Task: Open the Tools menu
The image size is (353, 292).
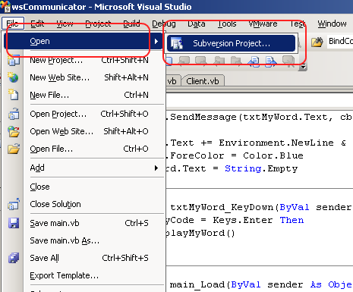Action: tap(227, 24)
